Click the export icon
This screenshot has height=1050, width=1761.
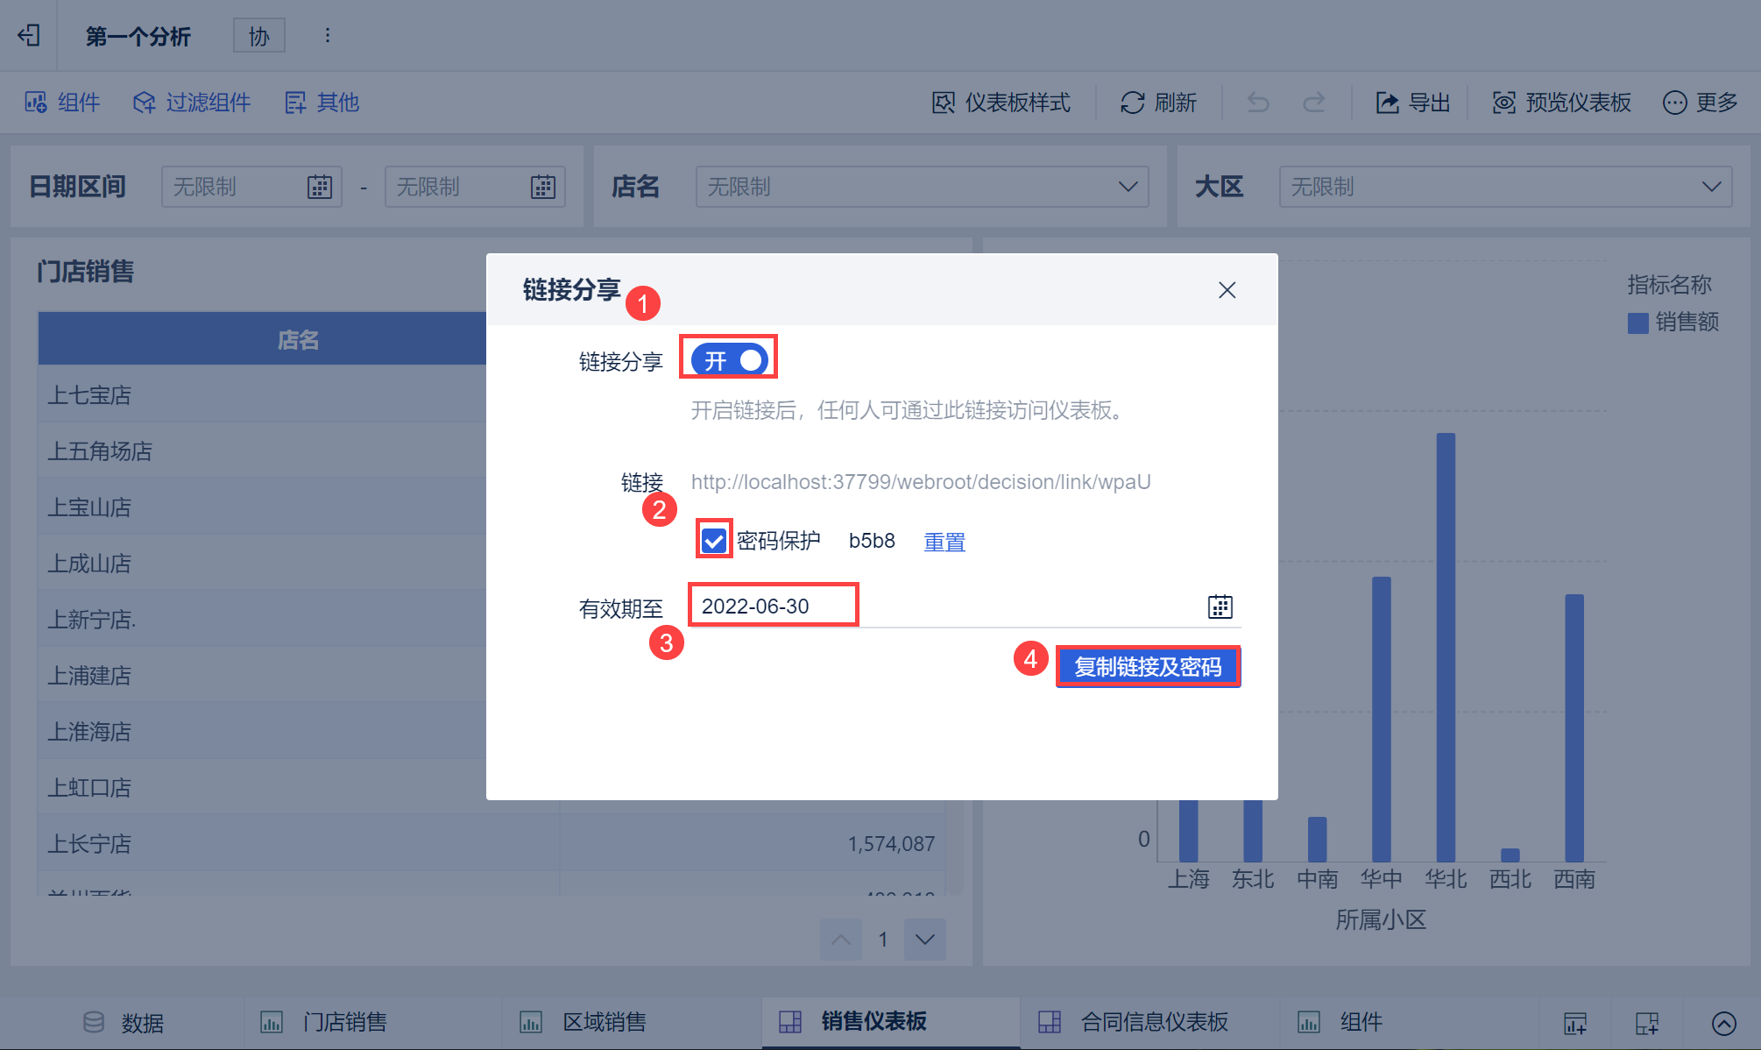pos(1387,103)
